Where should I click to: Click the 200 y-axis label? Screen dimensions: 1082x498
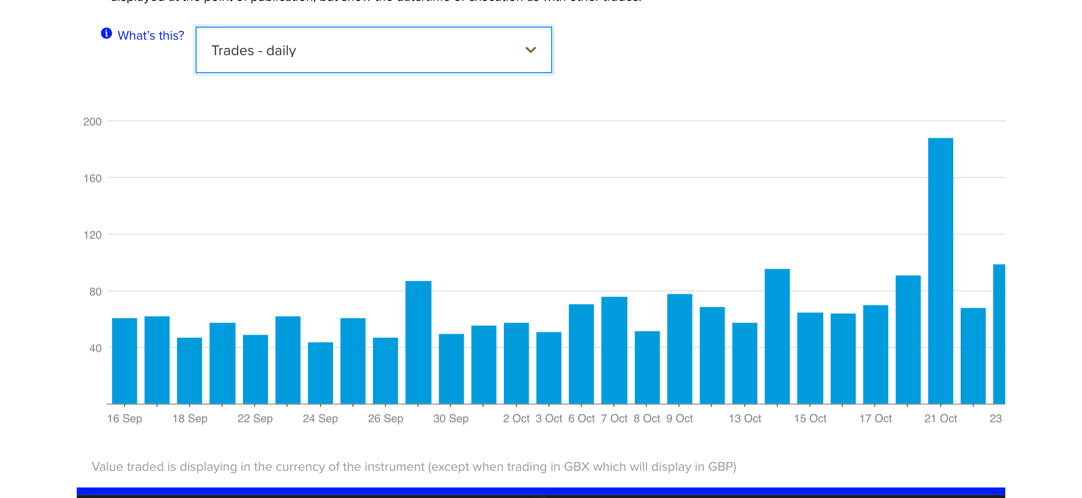(92, 122)
